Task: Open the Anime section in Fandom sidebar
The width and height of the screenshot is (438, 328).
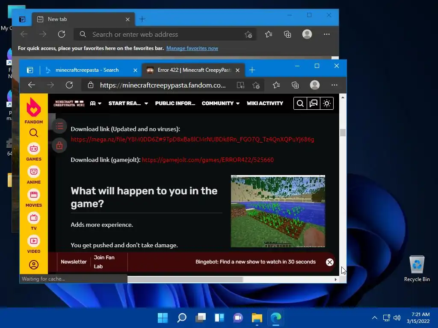Action: coord(33,175)
